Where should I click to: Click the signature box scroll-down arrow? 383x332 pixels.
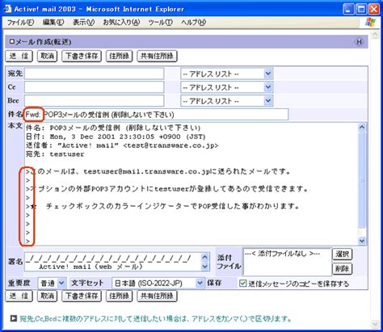click(205, 267)
